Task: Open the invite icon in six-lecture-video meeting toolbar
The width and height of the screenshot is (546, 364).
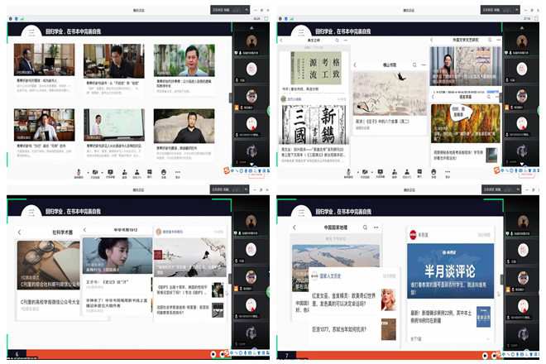Action: tap(126, 172)
